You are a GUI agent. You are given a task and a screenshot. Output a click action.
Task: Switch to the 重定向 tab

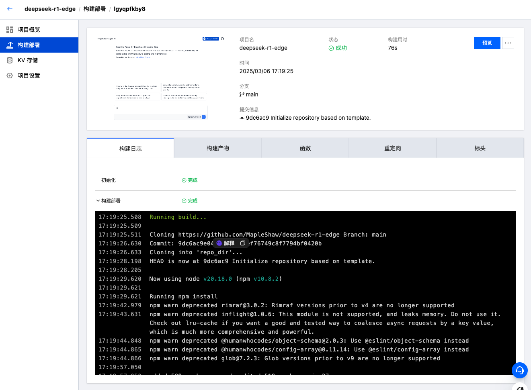click(x=392, y=148)
